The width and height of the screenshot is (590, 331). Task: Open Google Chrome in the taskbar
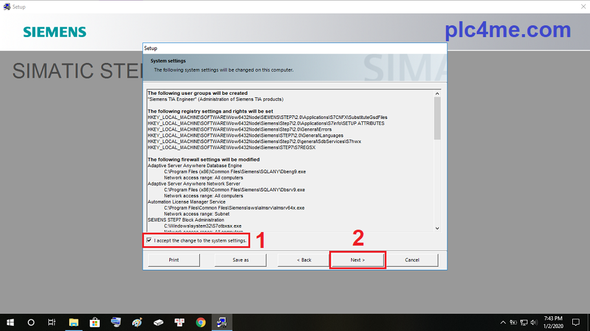click(201, 322)
